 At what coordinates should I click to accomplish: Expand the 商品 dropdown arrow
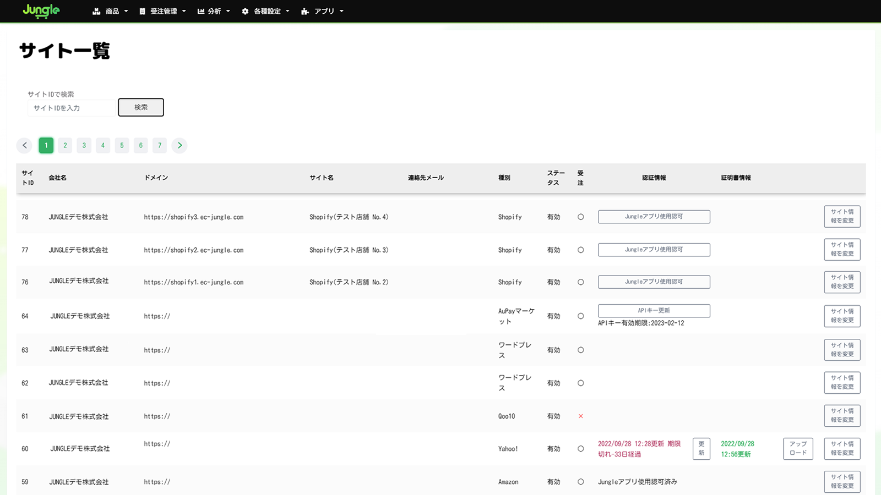126,11
